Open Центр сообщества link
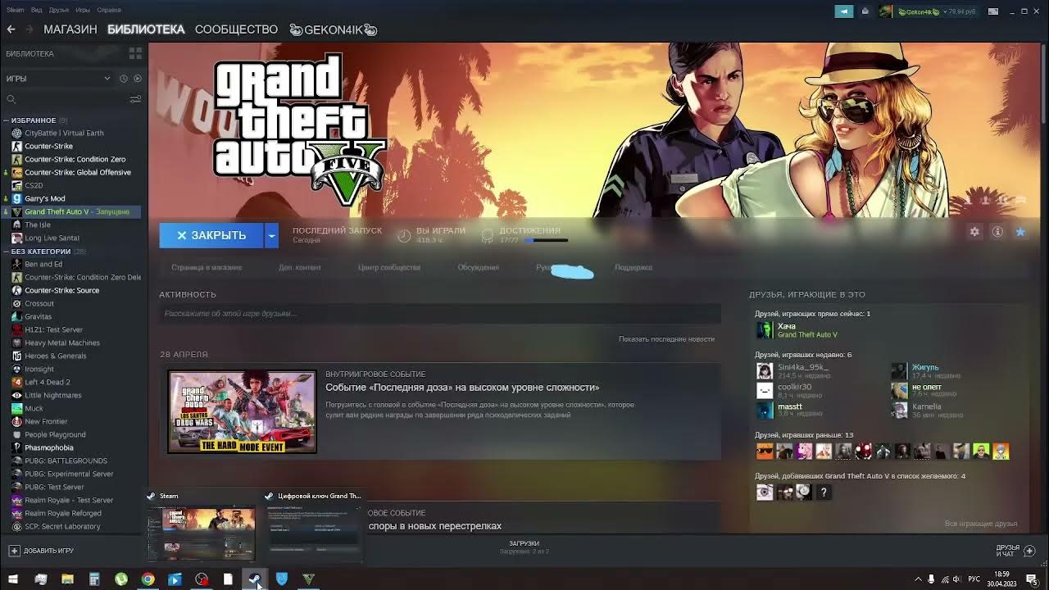The image size is (1049, 590). tap(389, 267)
